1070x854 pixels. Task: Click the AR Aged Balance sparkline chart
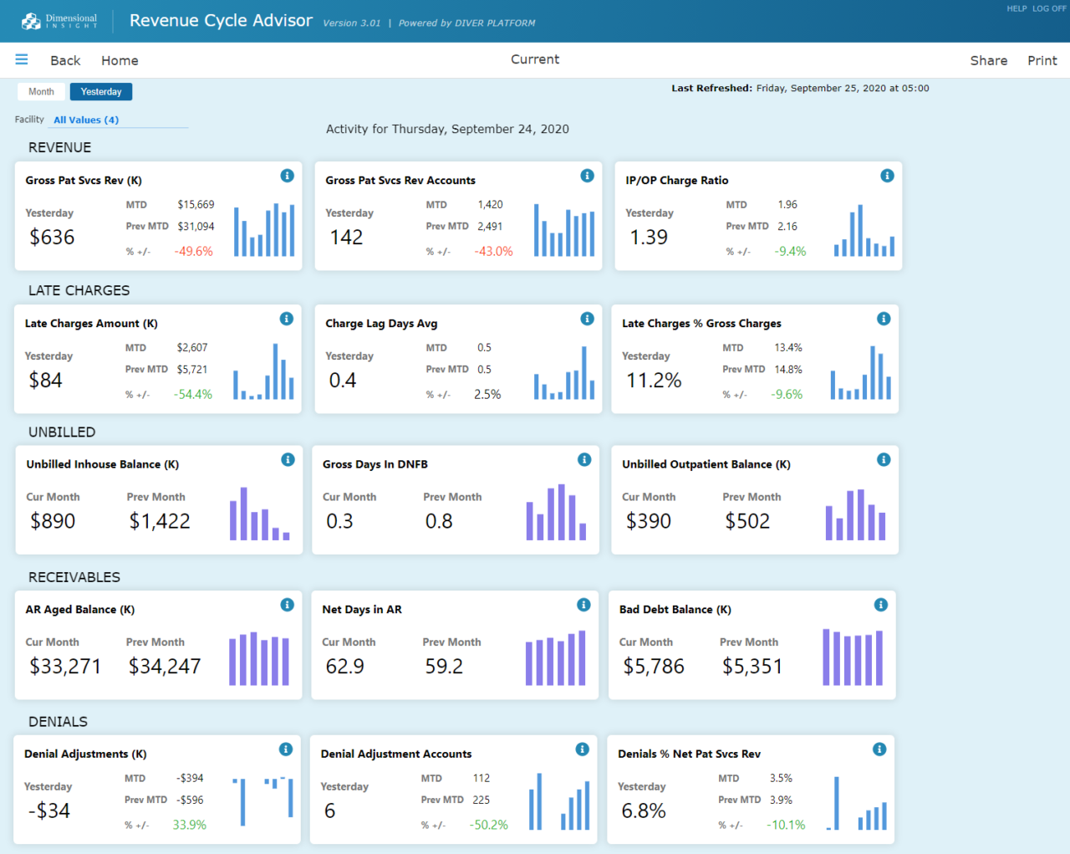coord(260,658)
